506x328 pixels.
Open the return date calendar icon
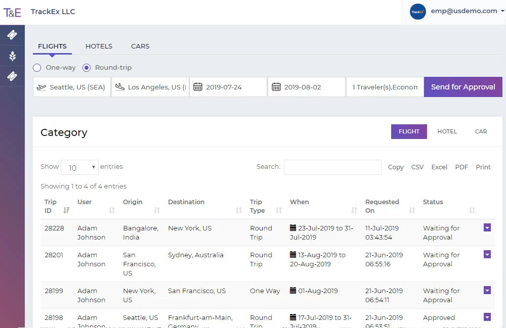pyautogui.click(x=276, y=87)
